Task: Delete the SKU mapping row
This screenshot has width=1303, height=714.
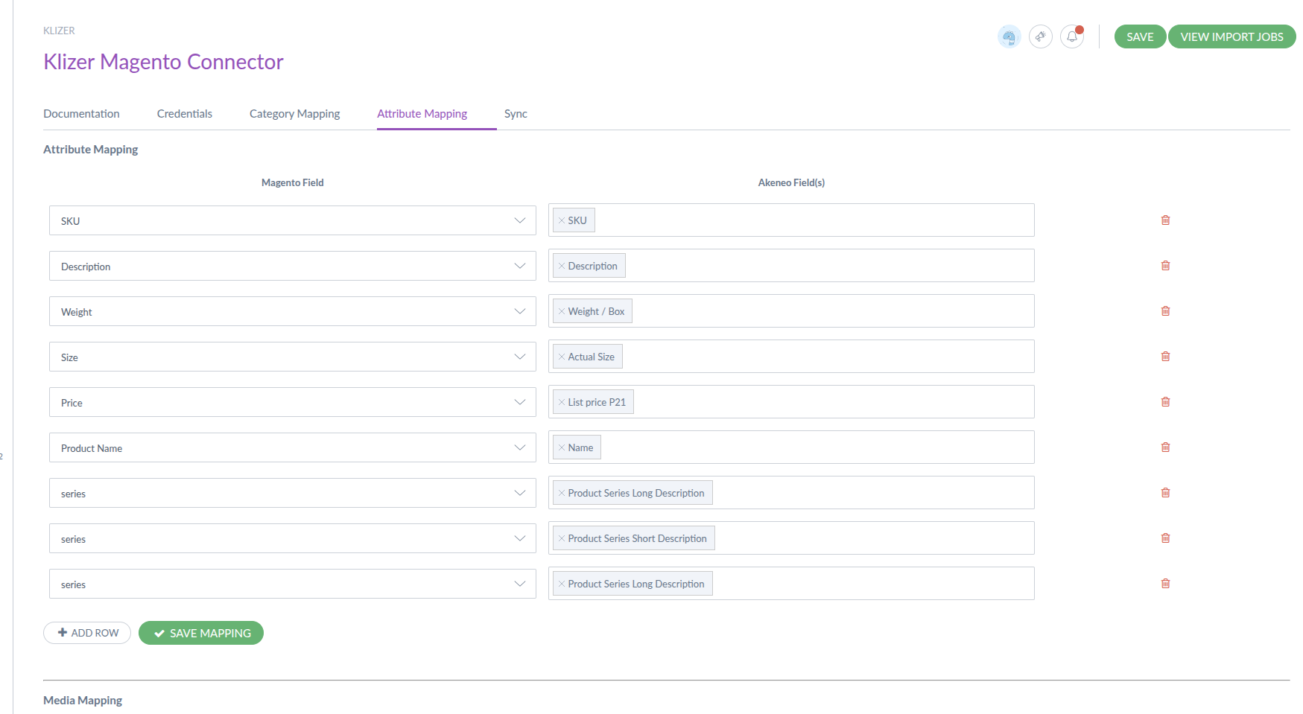Action: pos(1165,220)
